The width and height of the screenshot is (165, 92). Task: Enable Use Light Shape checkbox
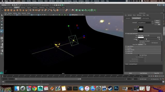[x=139, y=55]
